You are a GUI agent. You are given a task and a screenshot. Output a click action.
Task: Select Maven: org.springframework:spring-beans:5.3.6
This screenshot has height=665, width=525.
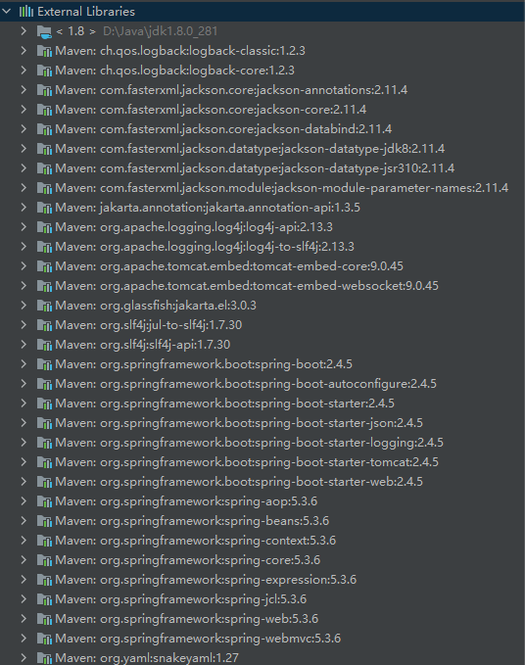[x=192, y=521]
